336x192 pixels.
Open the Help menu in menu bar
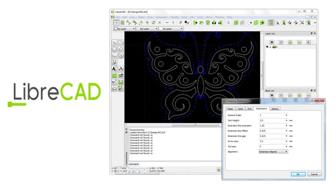point(230,17)
